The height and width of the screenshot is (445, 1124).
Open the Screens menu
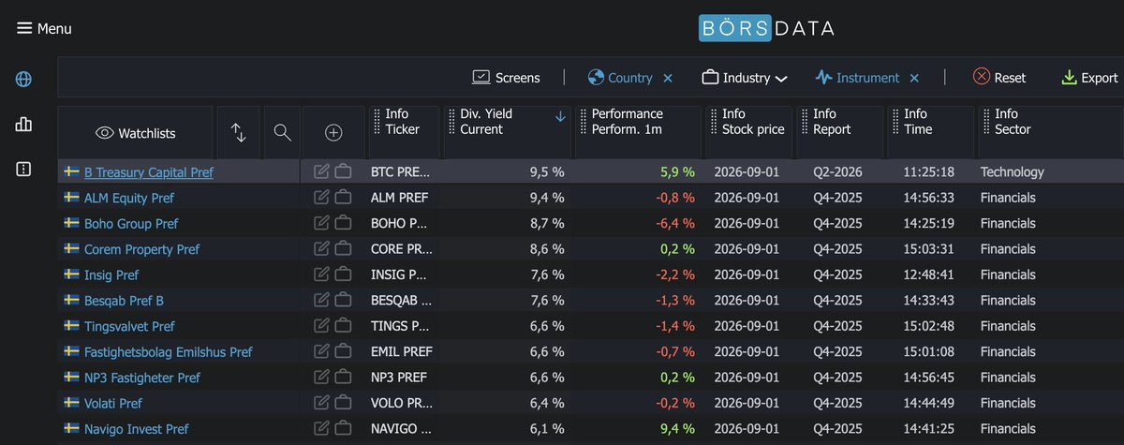[x=506, y=78]
